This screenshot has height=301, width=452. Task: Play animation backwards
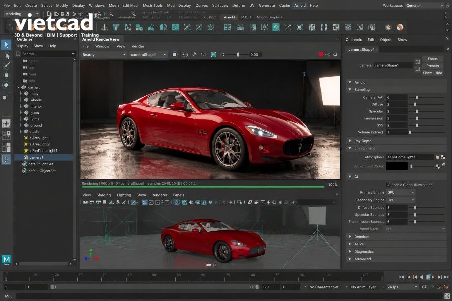pos(421,277)
